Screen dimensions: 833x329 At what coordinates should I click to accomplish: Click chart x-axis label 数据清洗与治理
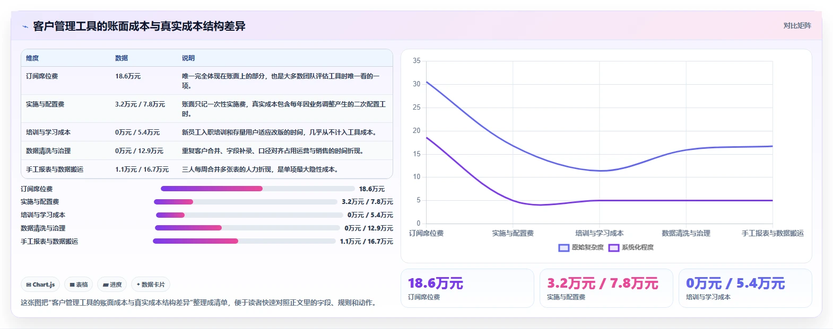pos(686,233)
